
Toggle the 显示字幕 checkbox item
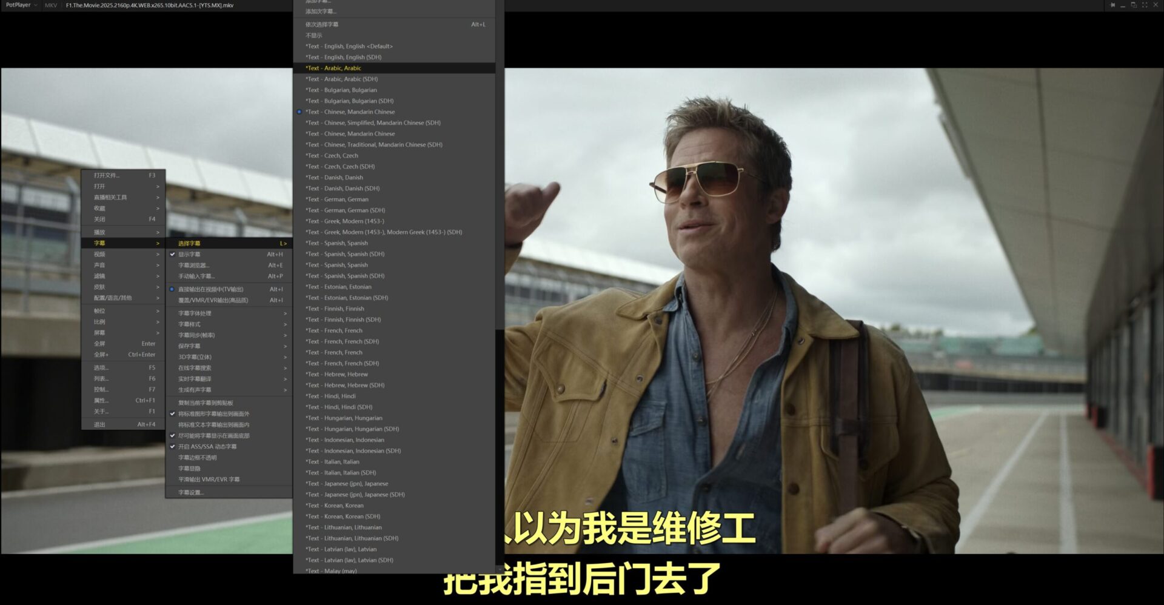pos(229,254)
